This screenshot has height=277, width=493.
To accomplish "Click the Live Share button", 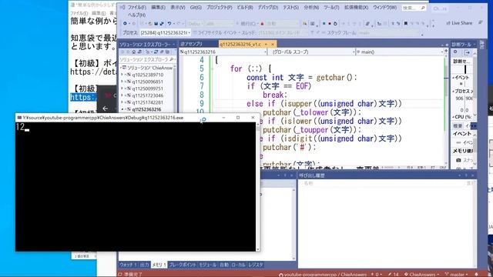I will pos(459,23).
